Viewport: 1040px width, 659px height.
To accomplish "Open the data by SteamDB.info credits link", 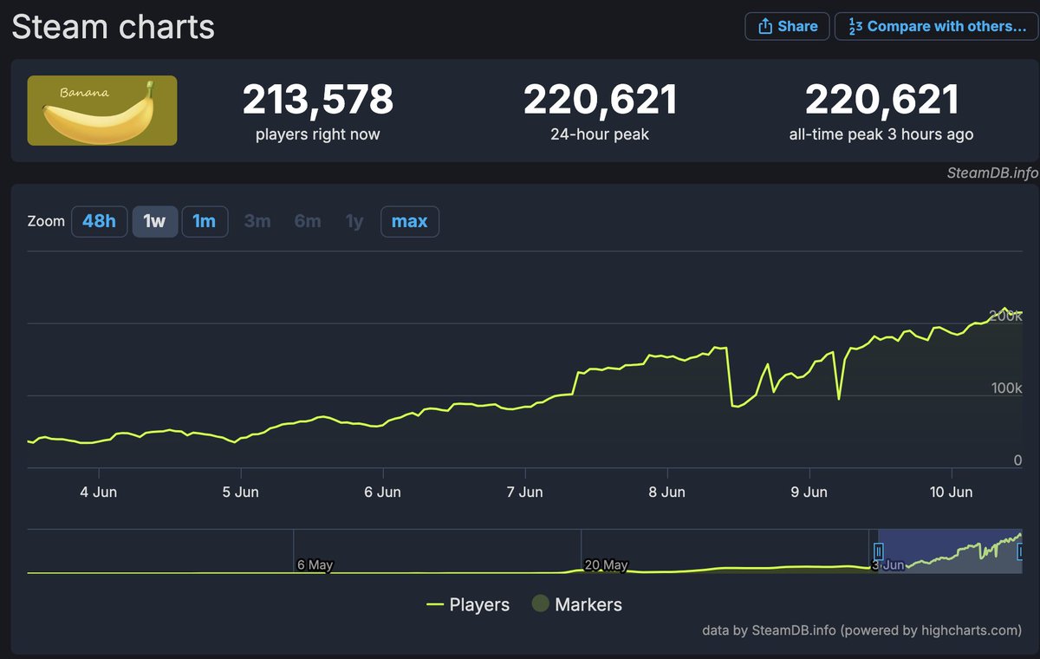I will 862,630.
